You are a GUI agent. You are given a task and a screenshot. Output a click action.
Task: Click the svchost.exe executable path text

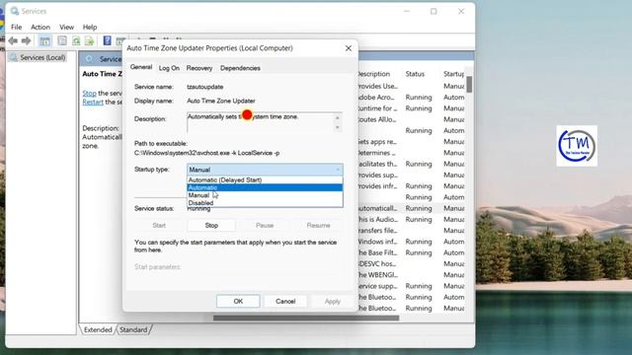pyautogui.click(x=206, y=153)
